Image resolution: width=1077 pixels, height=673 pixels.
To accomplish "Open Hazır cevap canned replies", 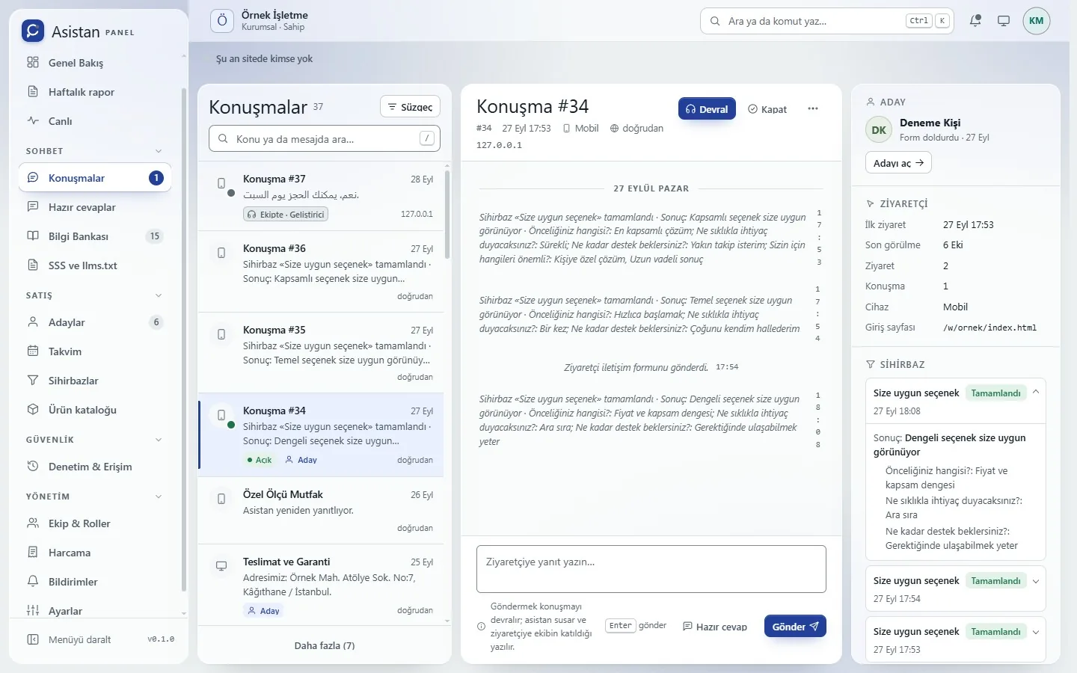I will pos(715,627).
